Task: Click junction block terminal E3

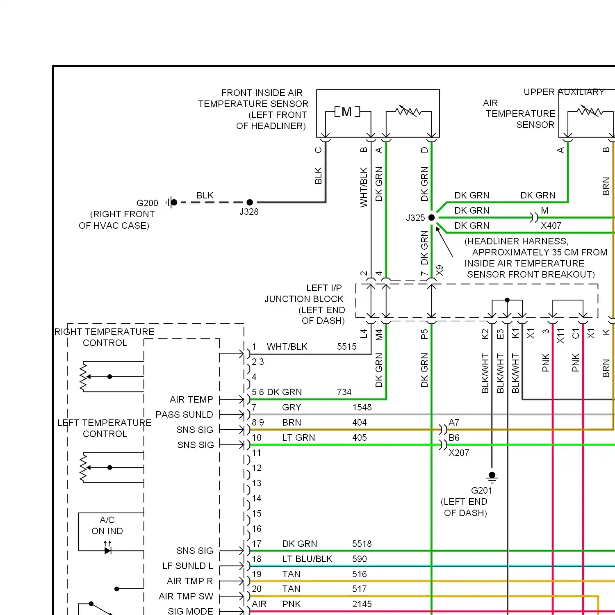Action: [500, 335]
